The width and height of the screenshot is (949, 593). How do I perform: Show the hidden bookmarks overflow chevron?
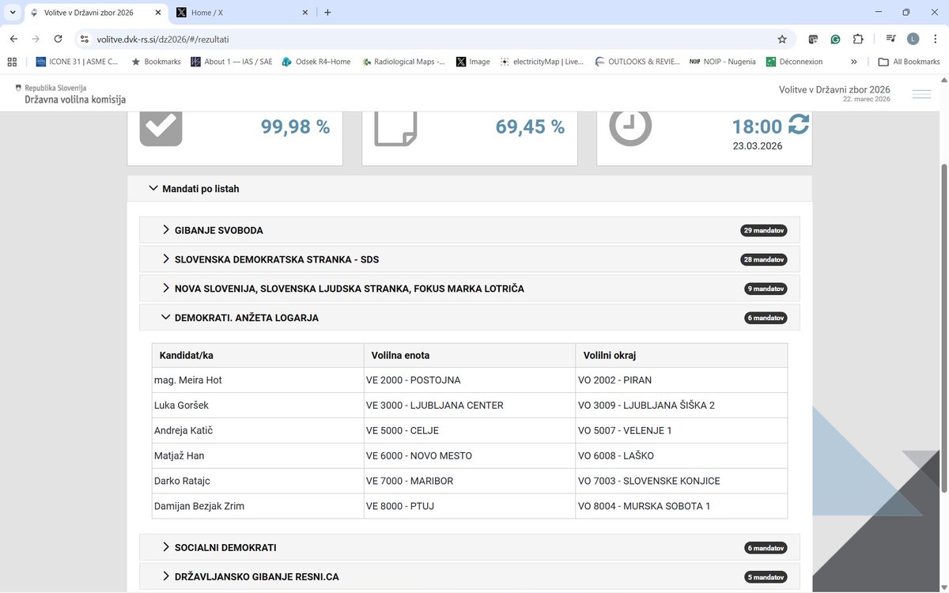point(854,62)
